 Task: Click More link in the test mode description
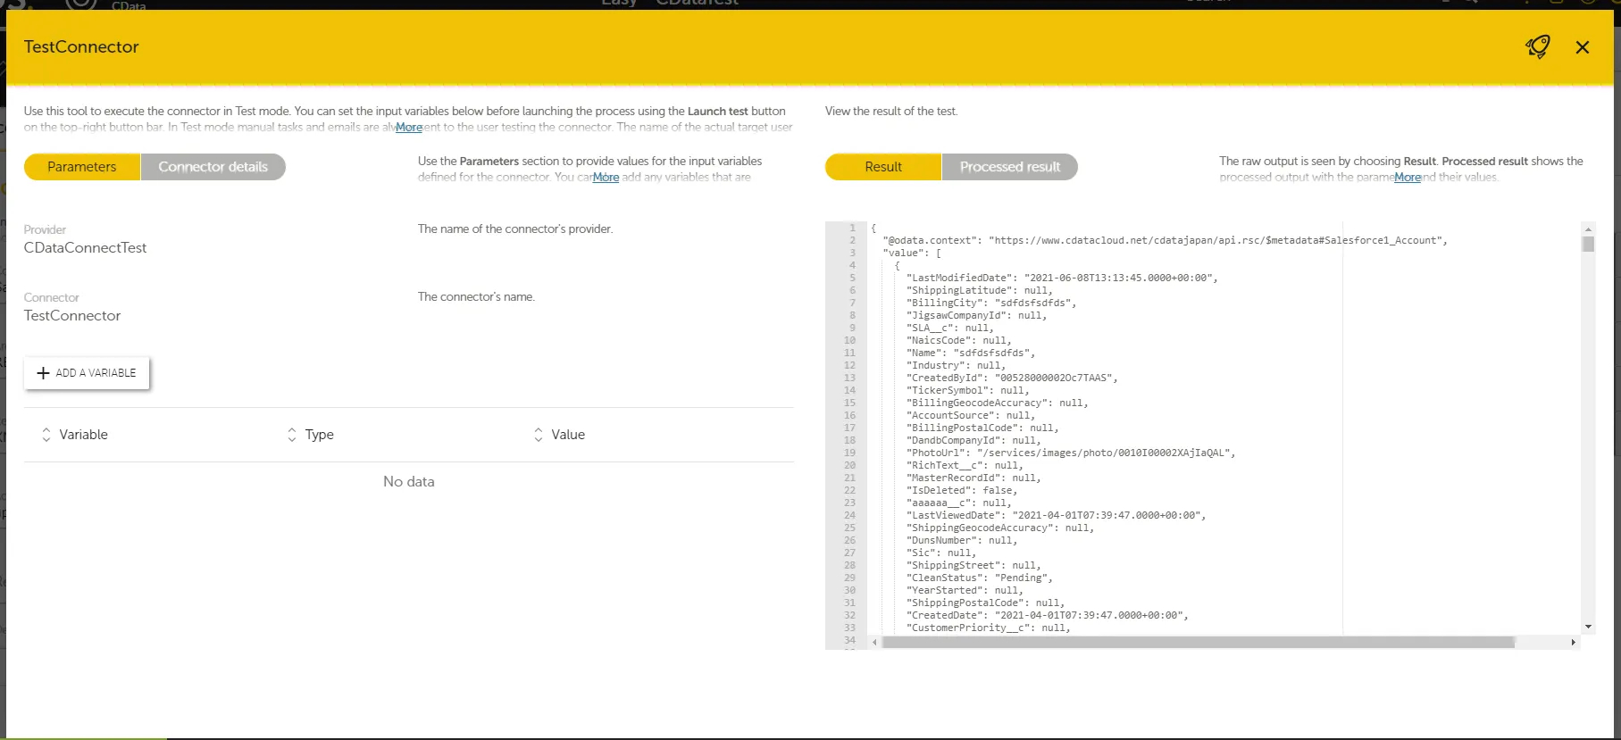tap(409, 128)
